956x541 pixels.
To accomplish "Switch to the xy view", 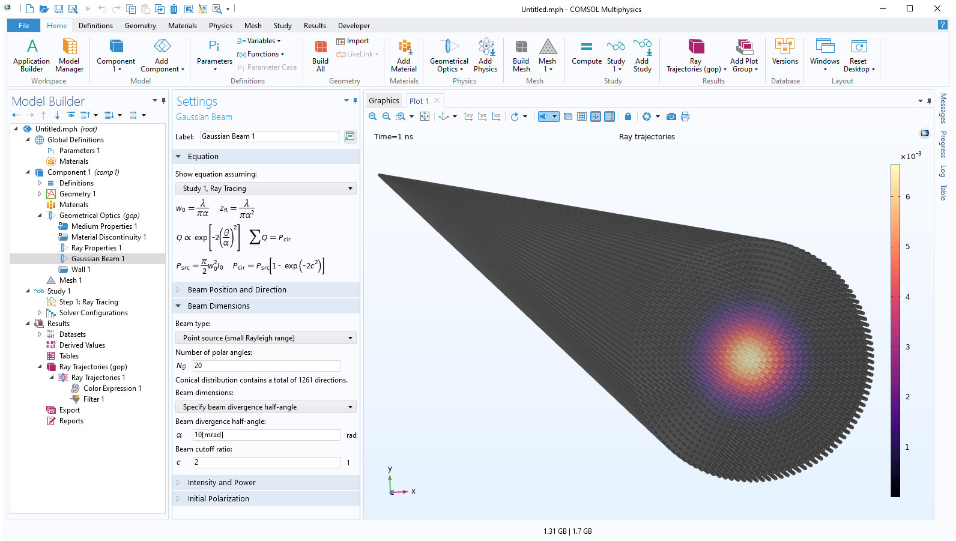I will pyautogui.click(x=468, y=116).
